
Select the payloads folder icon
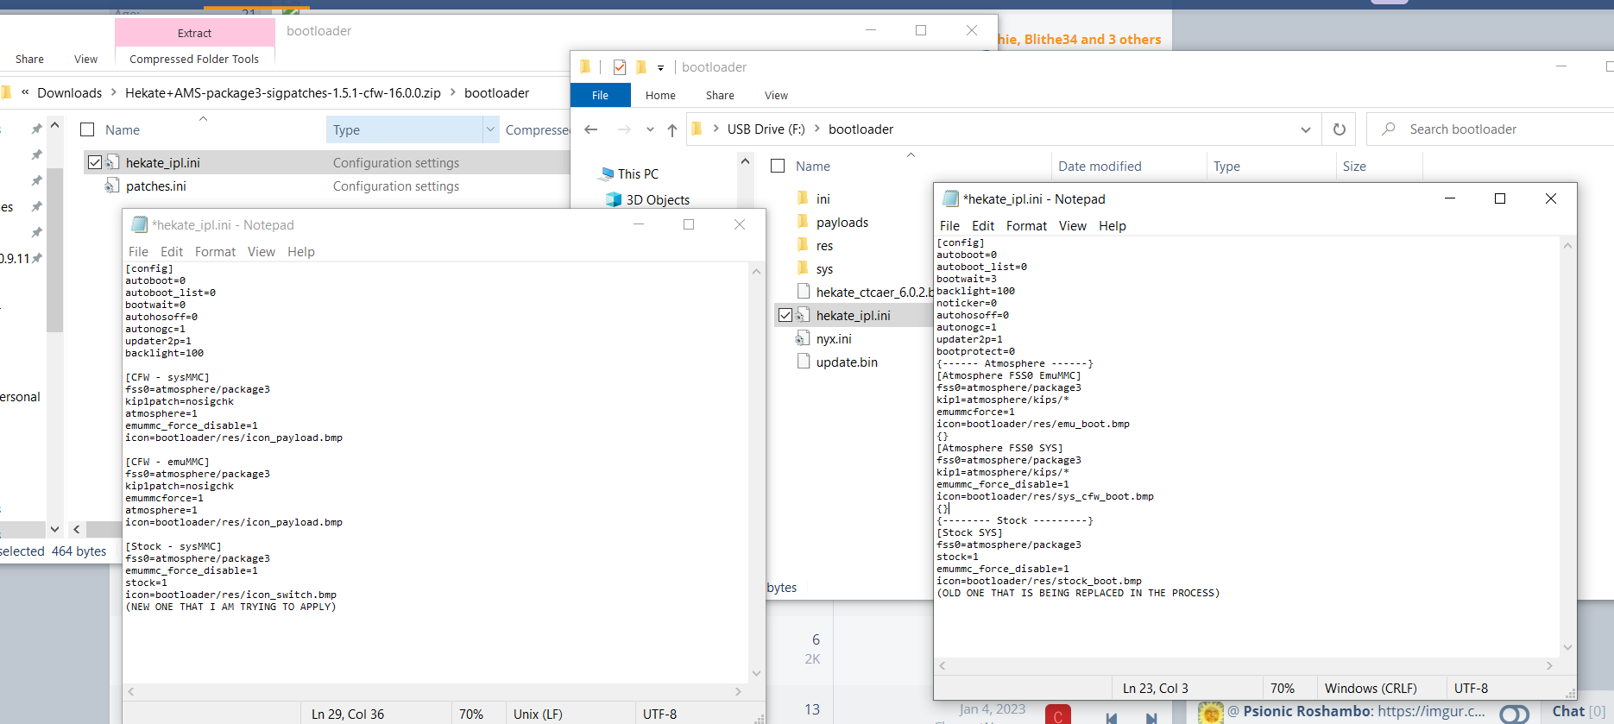coord(803,222)
